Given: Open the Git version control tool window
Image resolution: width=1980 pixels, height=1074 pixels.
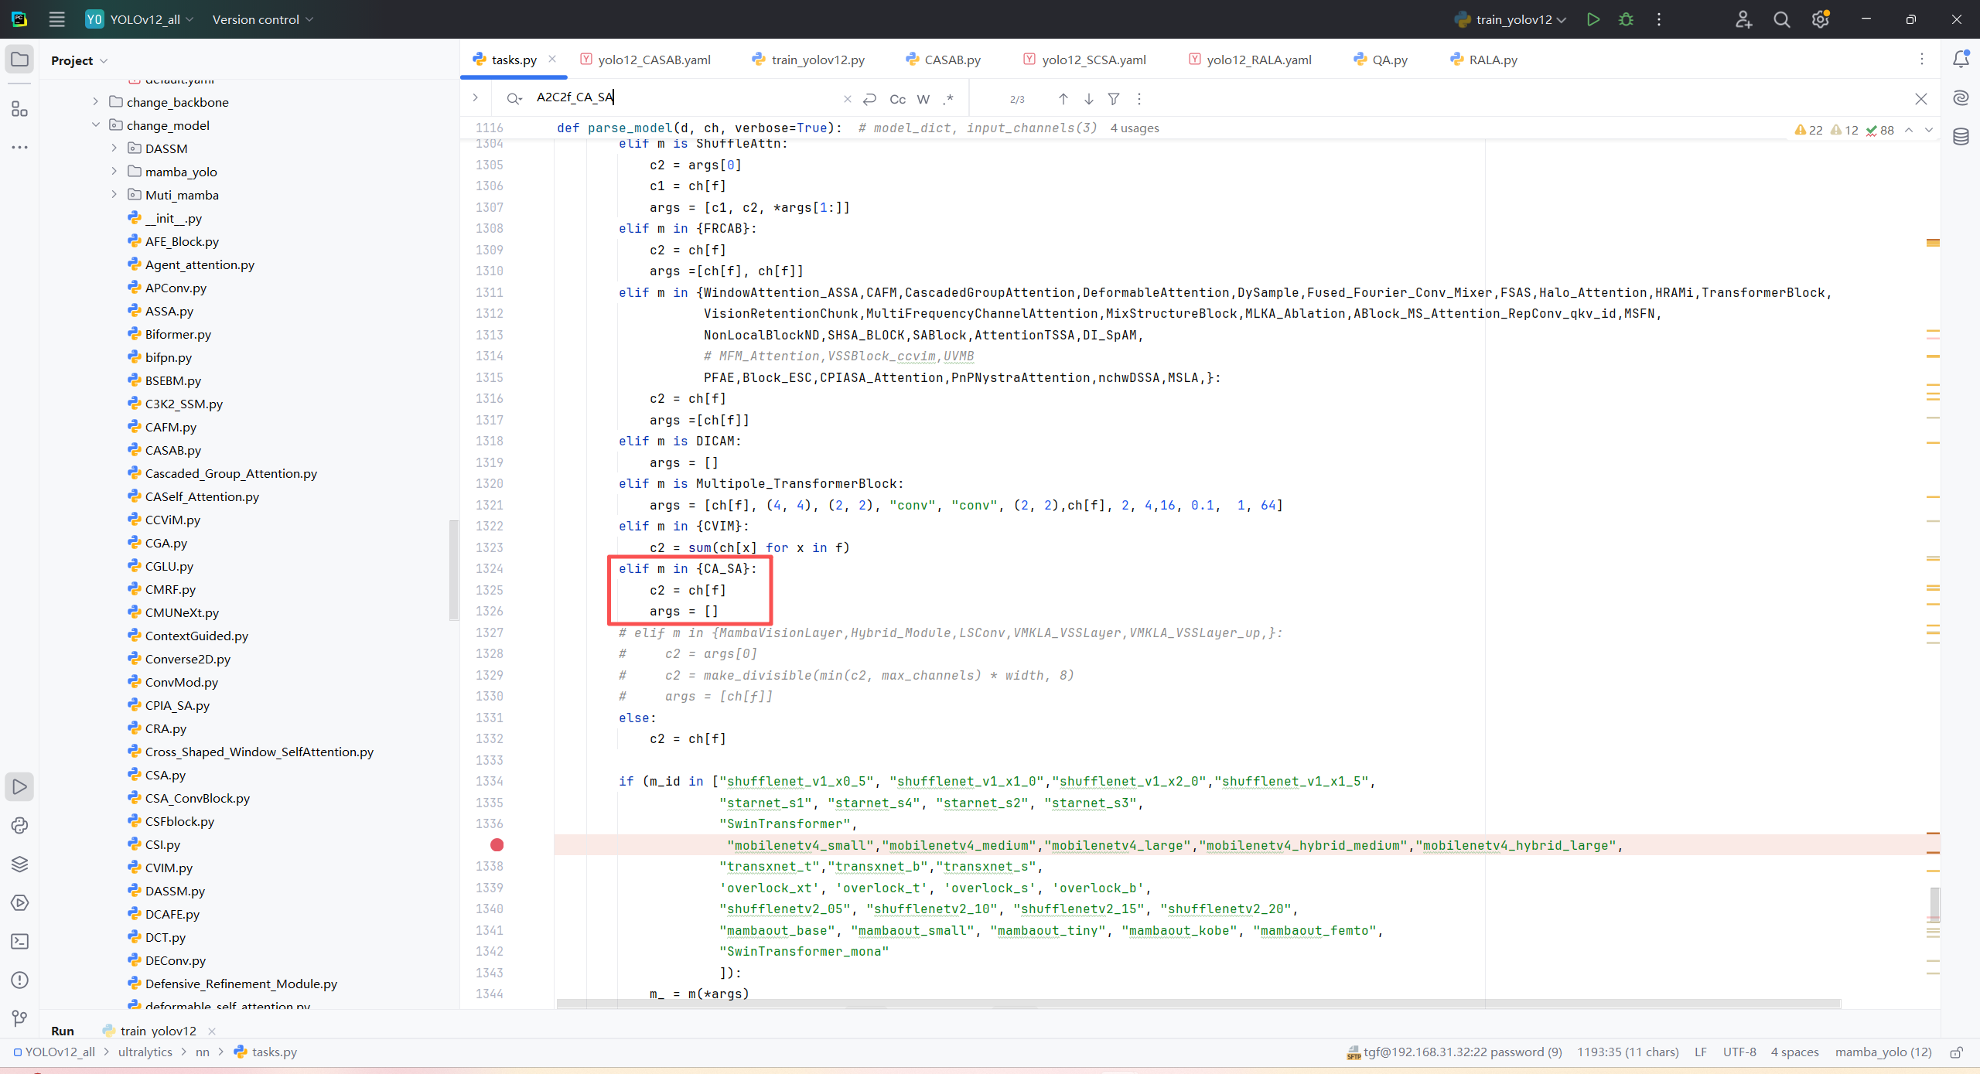Looking at the screenshot, I should point(19,1018).
